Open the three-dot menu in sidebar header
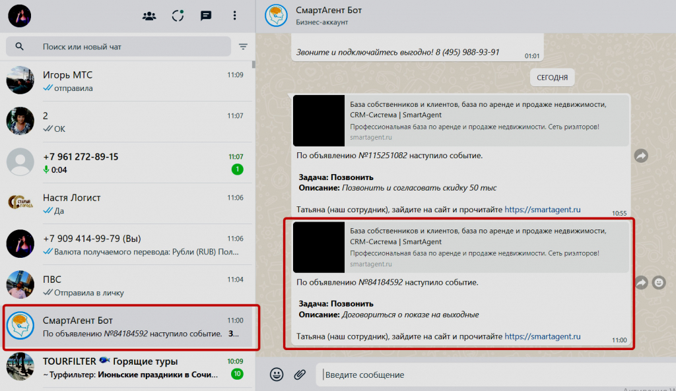Image resolution: width=676 pixels, height=391 pixels. tap(234, 16)
